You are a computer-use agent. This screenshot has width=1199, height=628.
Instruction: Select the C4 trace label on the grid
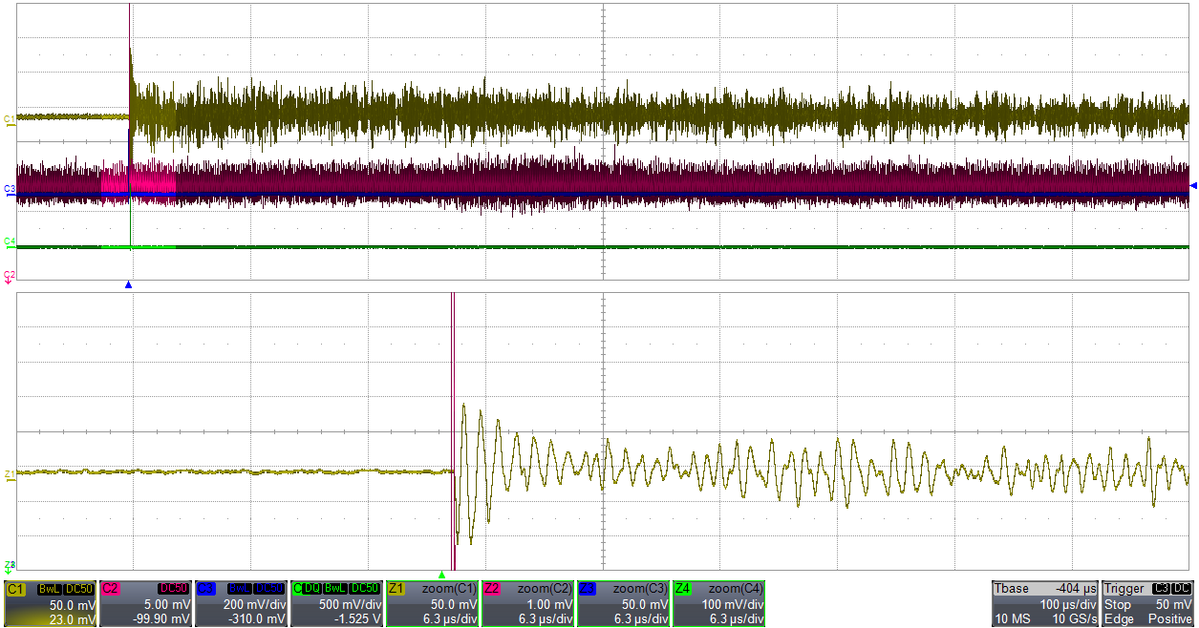pyautogui.click(x=10, y=241)
